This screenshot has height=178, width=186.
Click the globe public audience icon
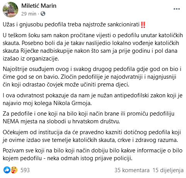(43, 14)
